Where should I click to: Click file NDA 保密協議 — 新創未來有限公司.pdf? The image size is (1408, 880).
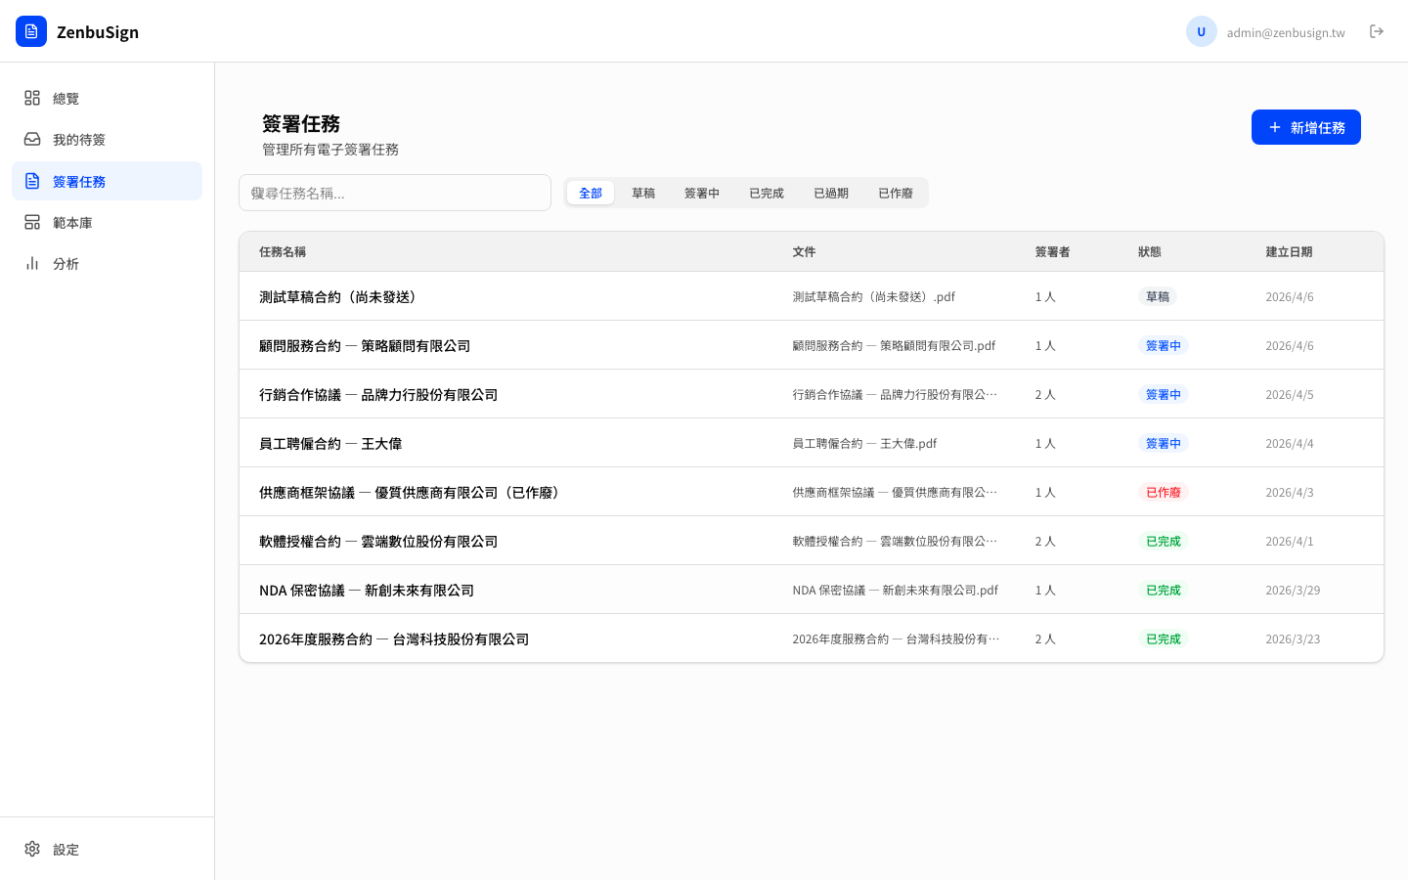coord(896,590)
